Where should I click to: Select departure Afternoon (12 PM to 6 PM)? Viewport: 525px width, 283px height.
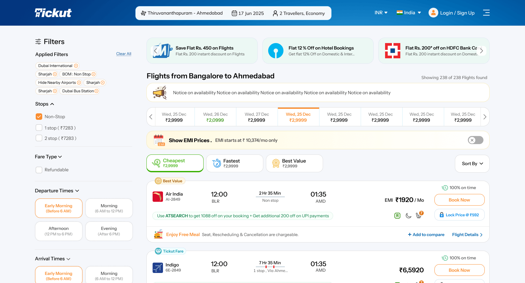tap(59, 231)
